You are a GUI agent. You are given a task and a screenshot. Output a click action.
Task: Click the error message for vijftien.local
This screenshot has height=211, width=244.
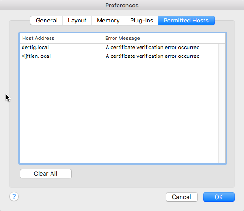point(153,56)
